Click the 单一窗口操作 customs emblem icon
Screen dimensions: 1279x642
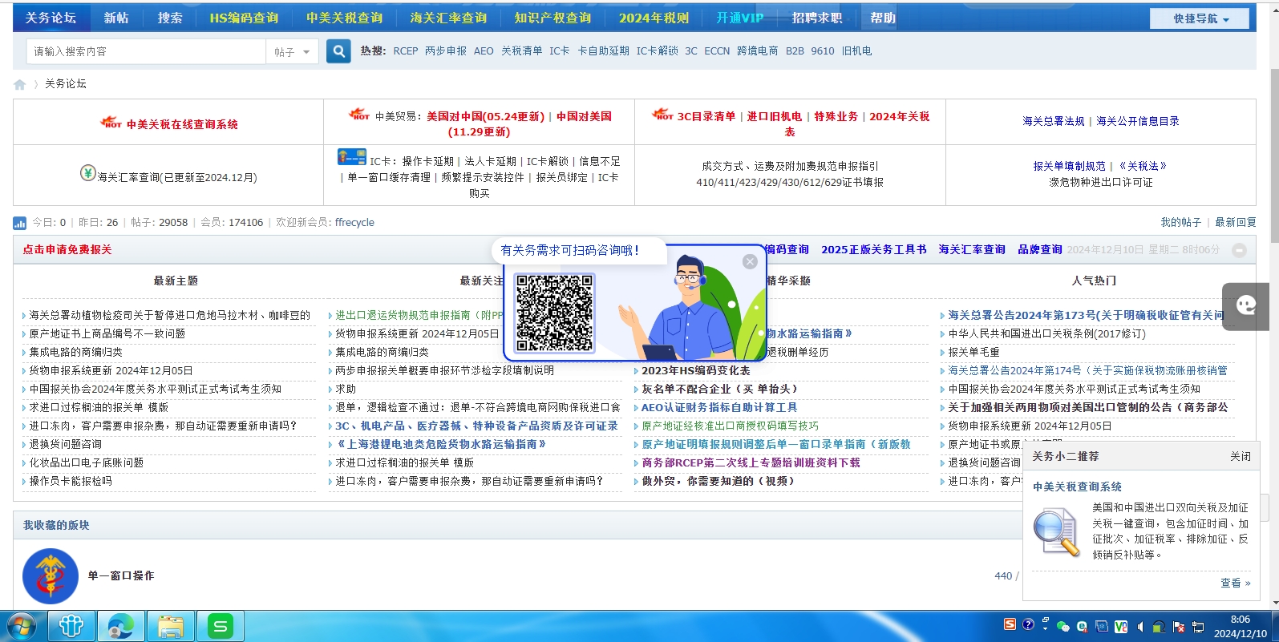pyautogui.click(x=51, y=576)
